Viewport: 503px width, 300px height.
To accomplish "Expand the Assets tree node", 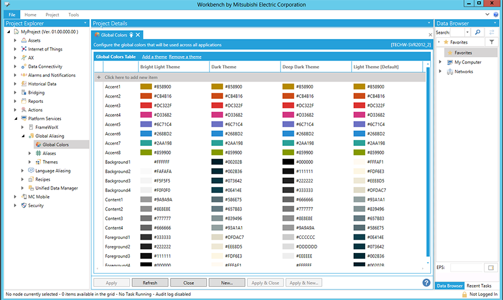I will pos(15,41).
